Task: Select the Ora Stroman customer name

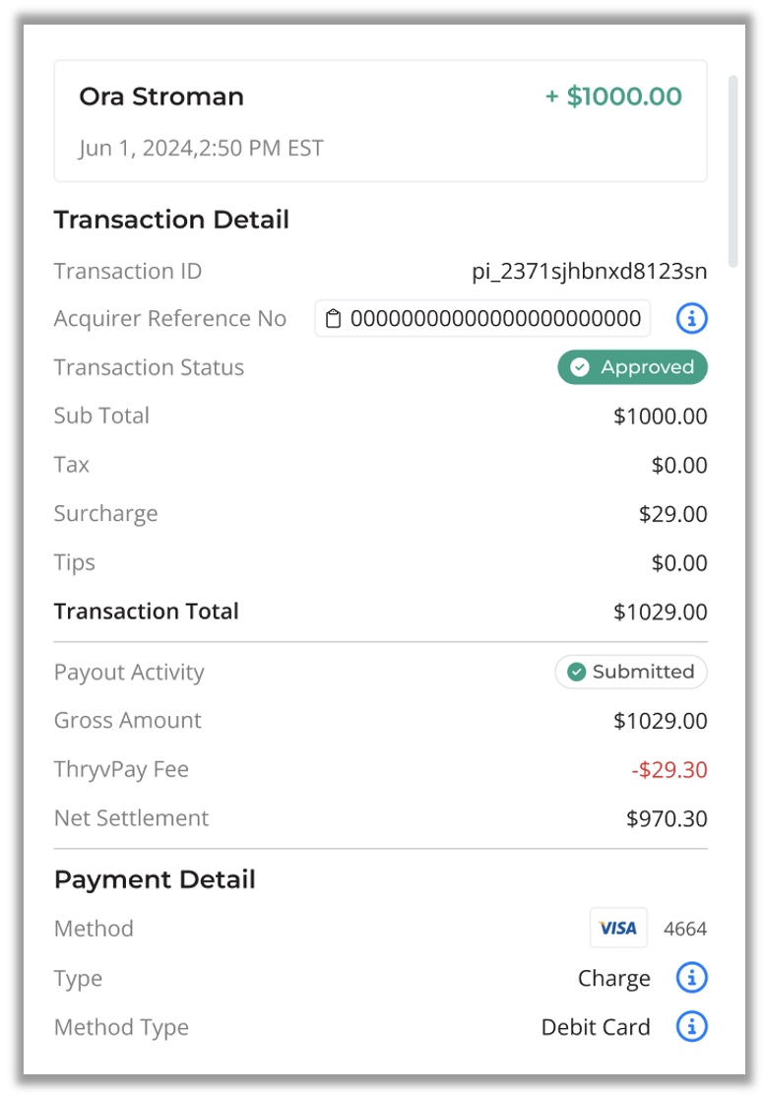Action: 161,97
